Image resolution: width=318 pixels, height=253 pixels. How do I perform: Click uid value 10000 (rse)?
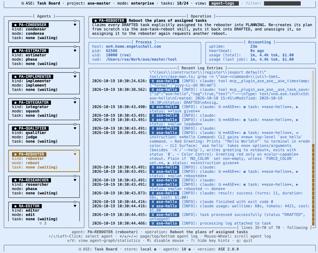click(x=118, y=55)
